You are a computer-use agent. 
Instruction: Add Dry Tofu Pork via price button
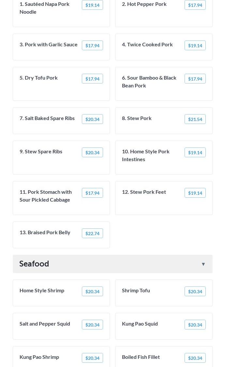(92, 79)
